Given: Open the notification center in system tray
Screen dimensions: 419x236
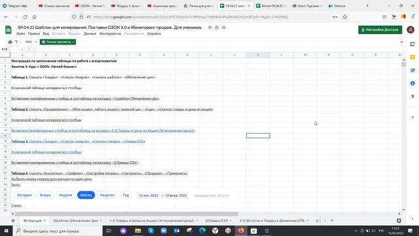Looking at the screenshot, I should click(410, 231).
